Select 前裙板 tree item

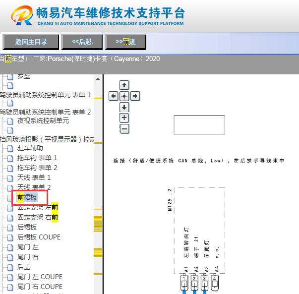pos(27,197)
